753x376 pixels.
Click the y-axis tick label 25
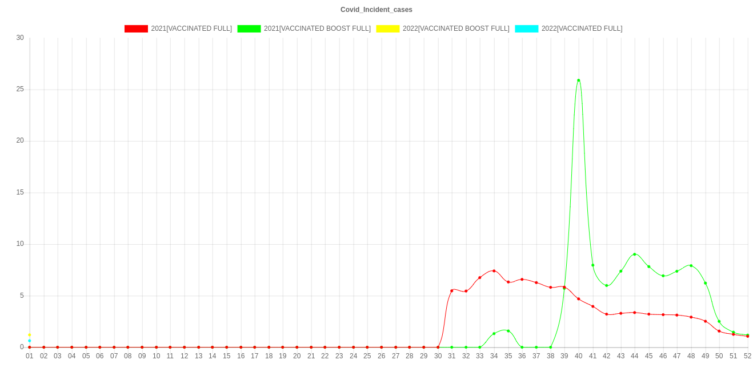[21, 89]
